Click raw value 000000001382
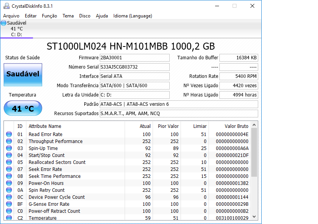The width and height of the screenshot is (318, 224). coord(232,183)
